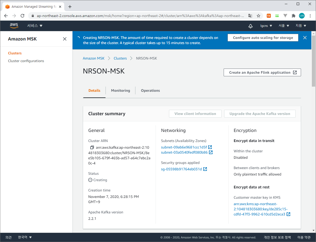Dismiss the blue creating-cluster banner
The width and height of the screenshot is (316, 242).
305,38
